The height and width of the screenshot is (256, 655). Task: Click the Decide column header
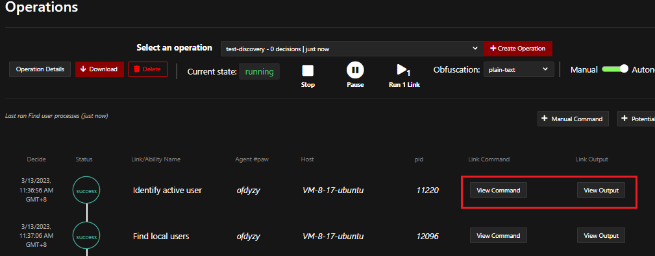pos(36,159)
